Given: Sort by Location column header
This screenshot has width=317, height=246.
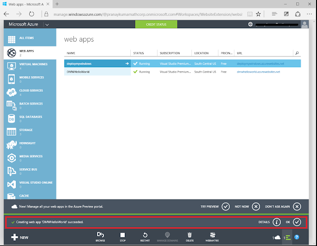Looking at the screenshot, I should 202,53.
